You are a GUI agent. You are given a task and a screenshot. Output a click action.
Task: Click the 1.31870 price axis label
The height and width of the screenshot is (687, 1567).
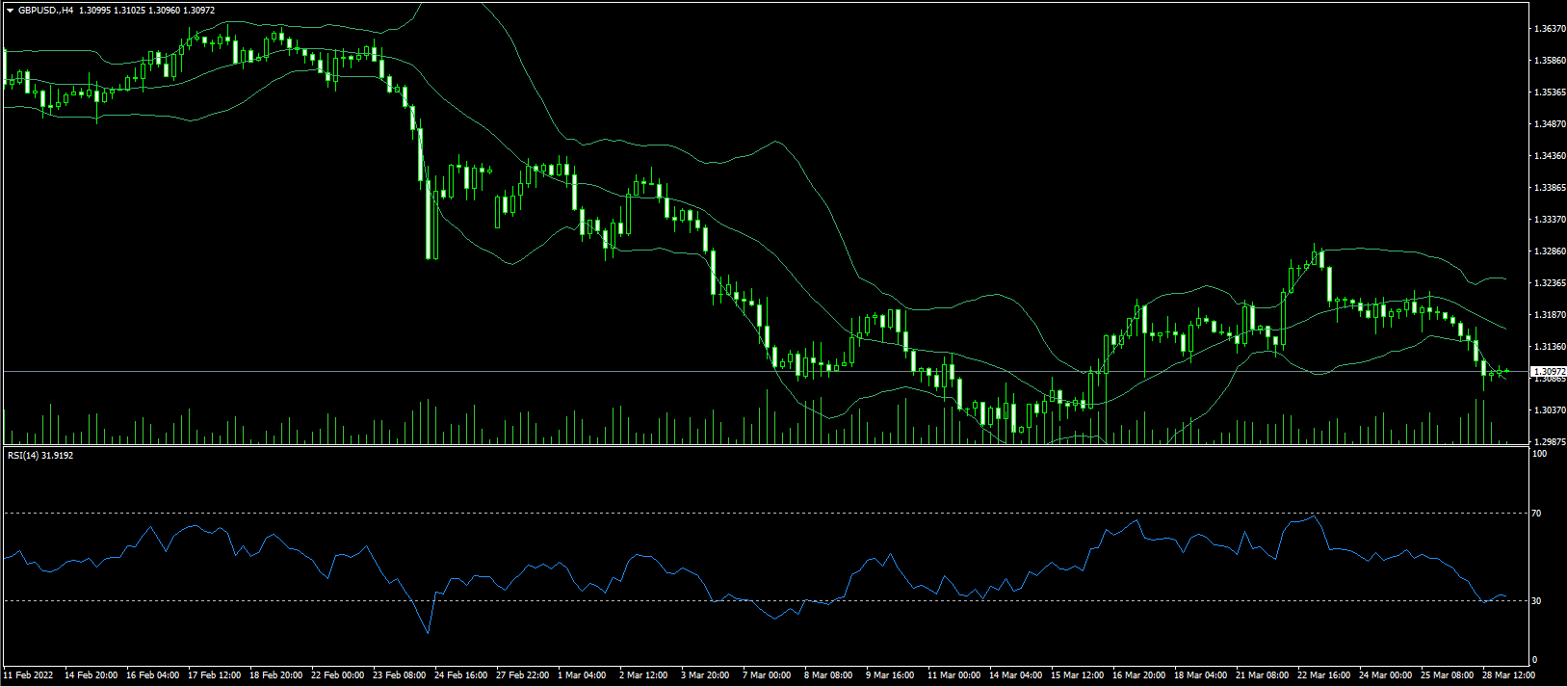click(1549, 315)
